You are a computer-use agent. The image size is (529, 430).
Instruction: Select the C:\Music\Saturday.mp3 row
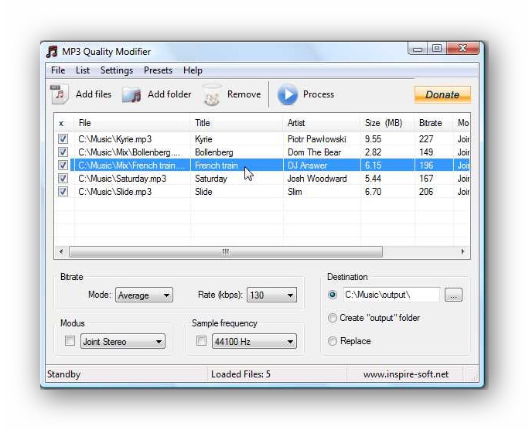pyautogui.click(x=262, y=179)
